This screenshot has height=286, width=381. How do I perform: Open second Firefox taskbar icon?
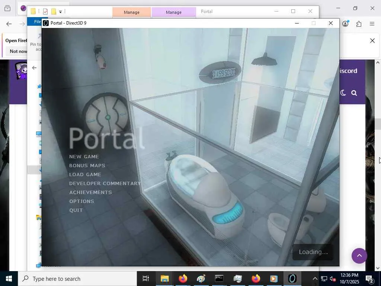click(x=256, y=279)
